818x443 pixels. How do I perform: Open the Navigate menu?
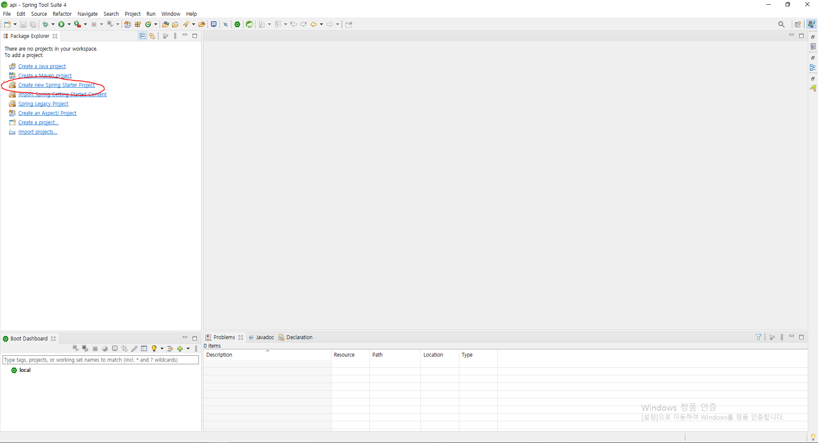click(87, 14)
